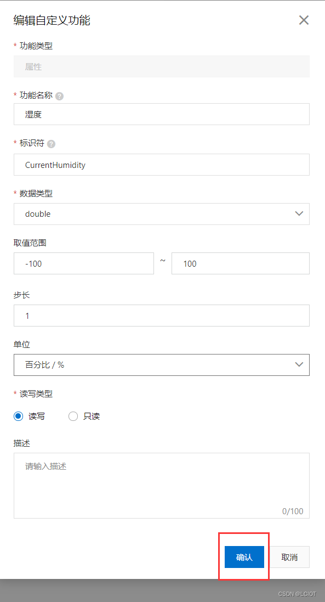Click the gray backdrop beneath the dialog

162,590
